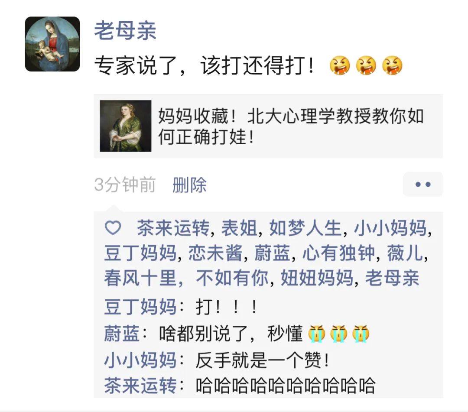Screen dimensions: 468x412
Task: Click the heart like icon
Action: pyautogui.click(x=113, y=228)
